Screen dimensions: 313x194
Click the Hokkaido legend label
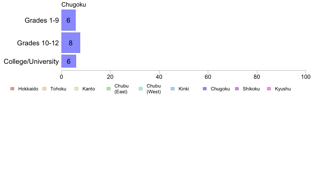(x=28, y=89)
